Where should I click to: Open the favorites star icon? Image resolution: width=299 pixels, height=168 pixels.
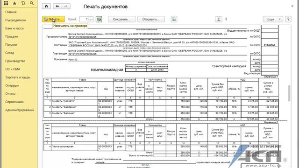[x=14, y=3]
